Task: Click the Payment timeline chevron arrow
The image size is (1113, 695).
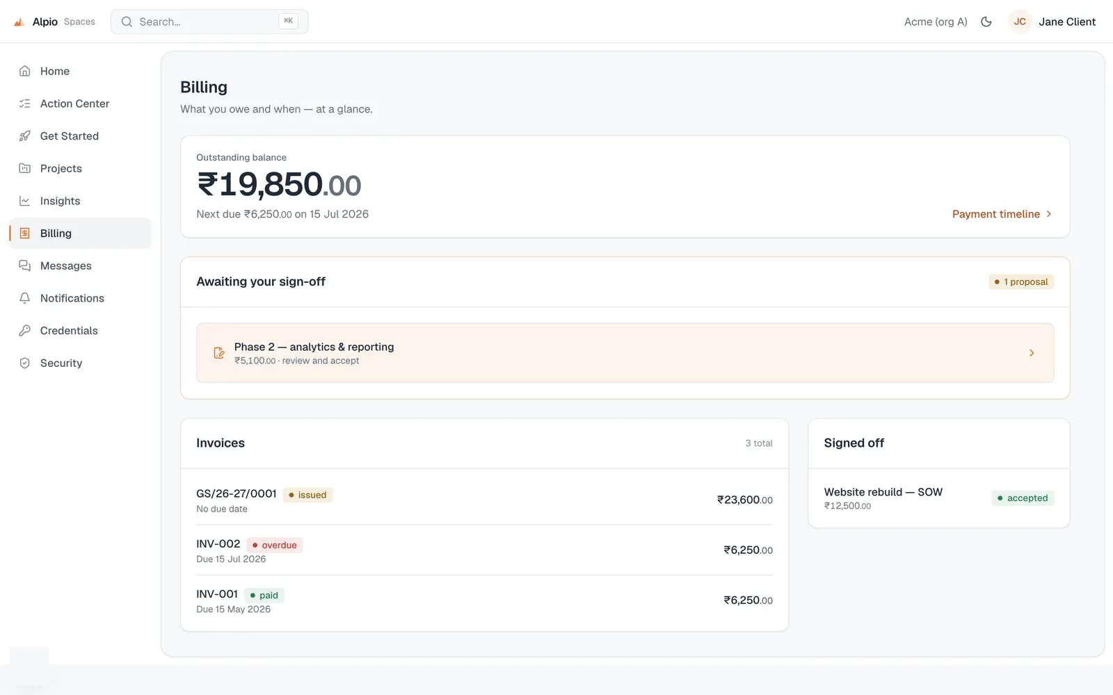Action: [x=1049, y=214]
